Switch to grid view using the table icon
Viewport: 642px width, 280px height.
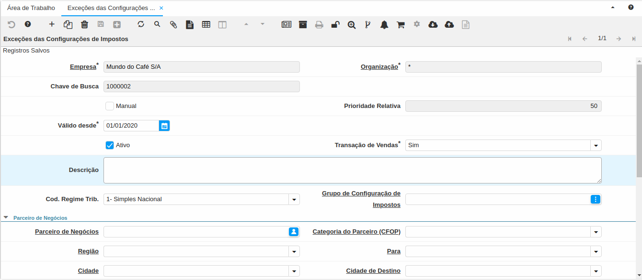[206, 24]
